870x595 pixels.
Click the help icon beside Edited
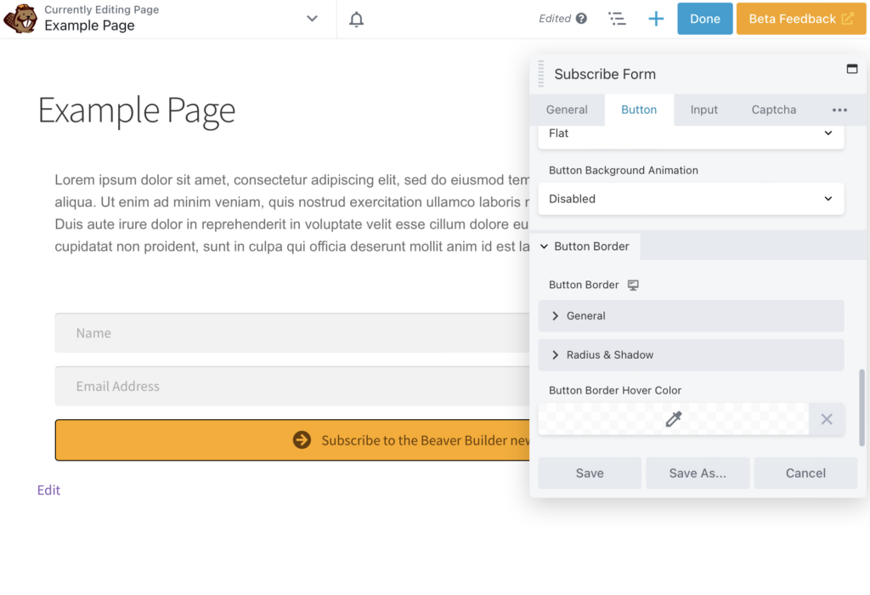[581, 19]
